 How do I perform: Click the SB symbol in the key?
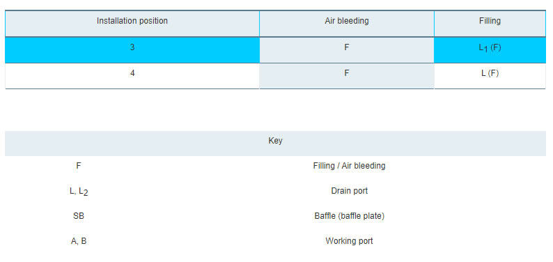point(79,216)
